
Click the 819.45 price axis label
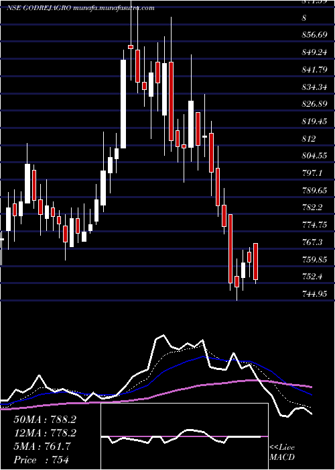tap(314, 122)
